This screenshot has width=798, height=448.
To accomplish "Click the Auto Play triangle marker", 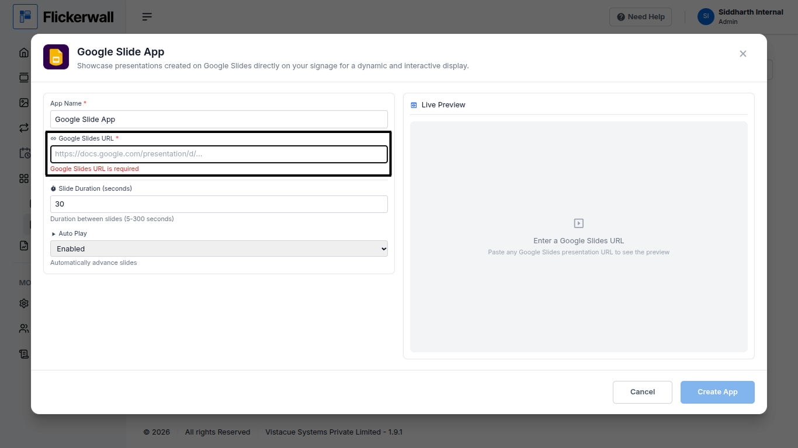I will [54, 234].
